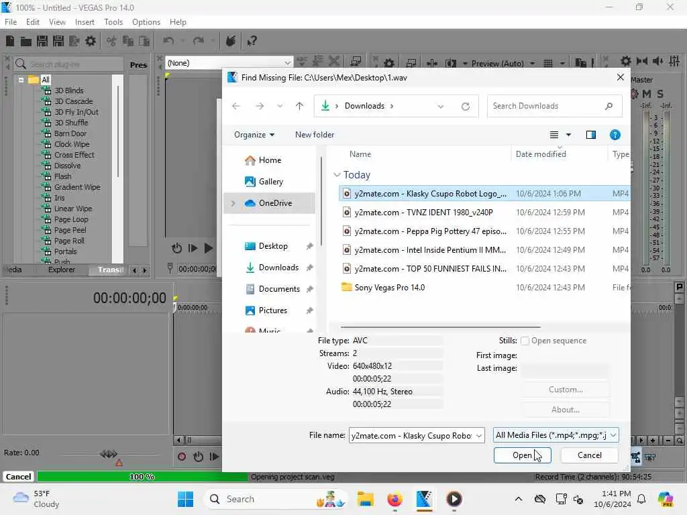Open the Sony Vegas Pro 14.0 folder
Image resolution: width=687 pixels, height=515 pixels.
point(390,288)
